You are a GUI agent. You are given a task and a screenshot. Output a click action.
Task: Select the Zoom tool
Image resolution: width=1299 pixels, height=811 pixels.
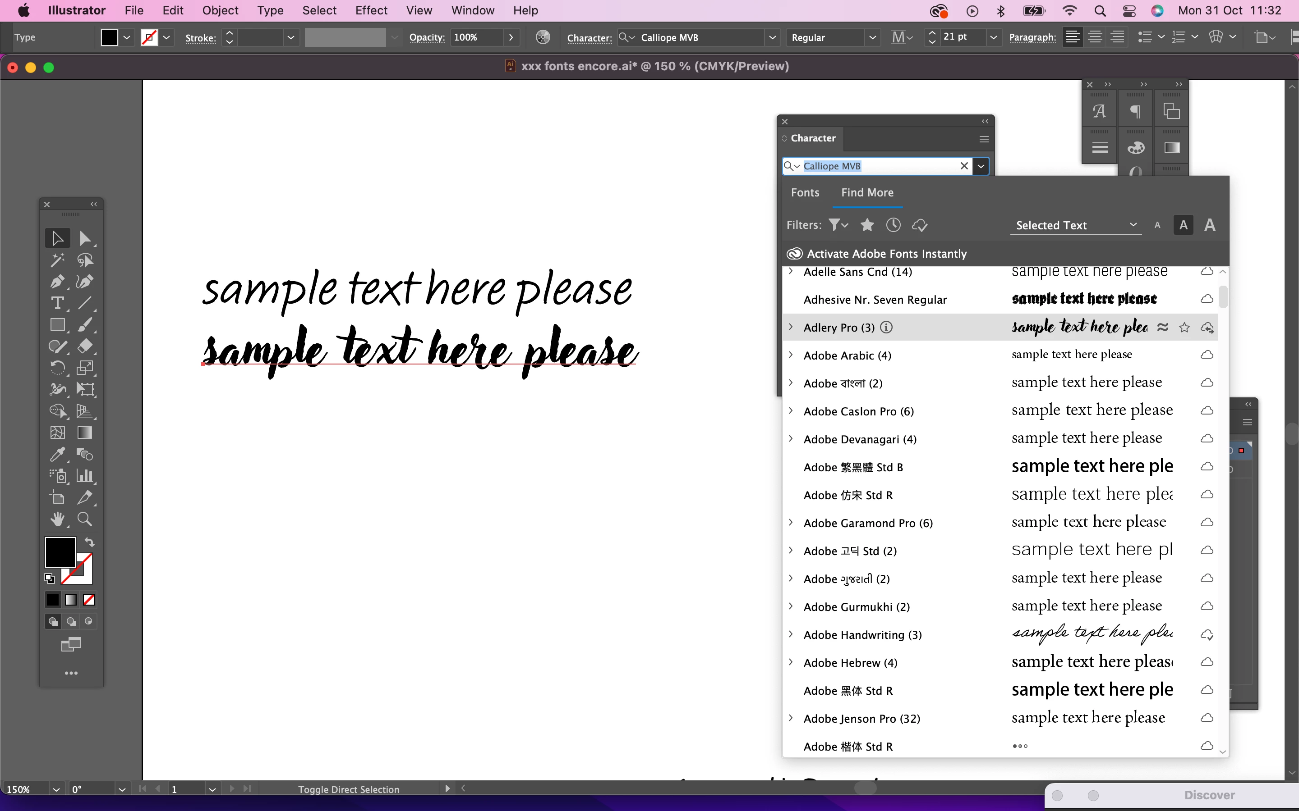pos(85,519)
